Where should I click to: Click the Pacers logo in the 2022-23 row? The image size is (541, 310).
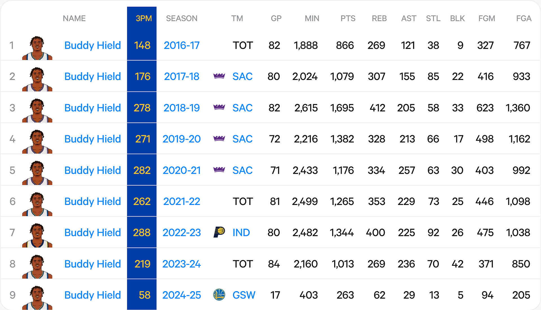[x=219, y=232]
